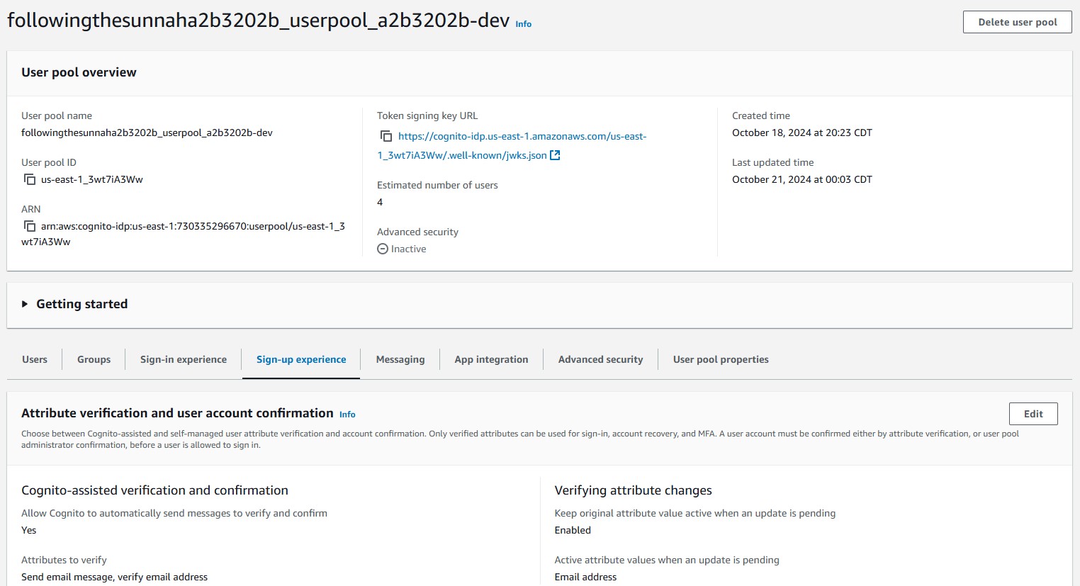
Task: Click Cognito-assisted verification and confirmation heading
Action: click(154, 490)
